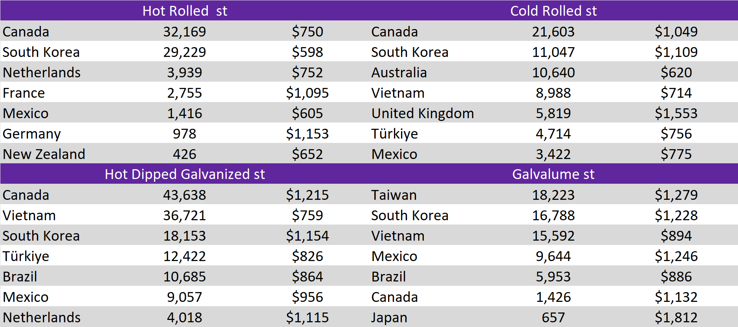Viewport: 738px width, 327px height.
Task: Click the France row label
Action: tap(24, 93)
